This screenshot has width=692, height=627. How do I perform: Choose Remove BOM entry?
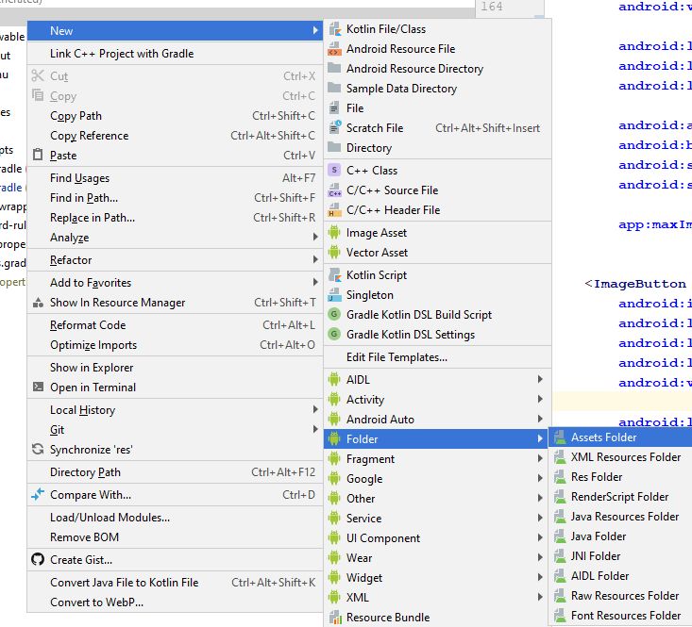[176, 537]
